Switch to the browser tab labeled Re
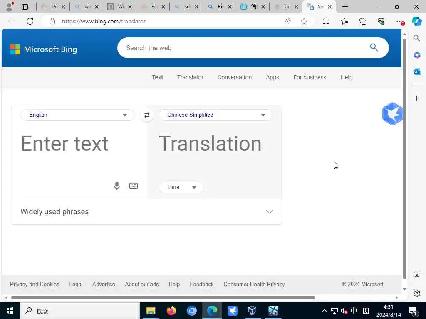This screenshot has width=426, height=319. pyautogui.click(x=152, y=7)
